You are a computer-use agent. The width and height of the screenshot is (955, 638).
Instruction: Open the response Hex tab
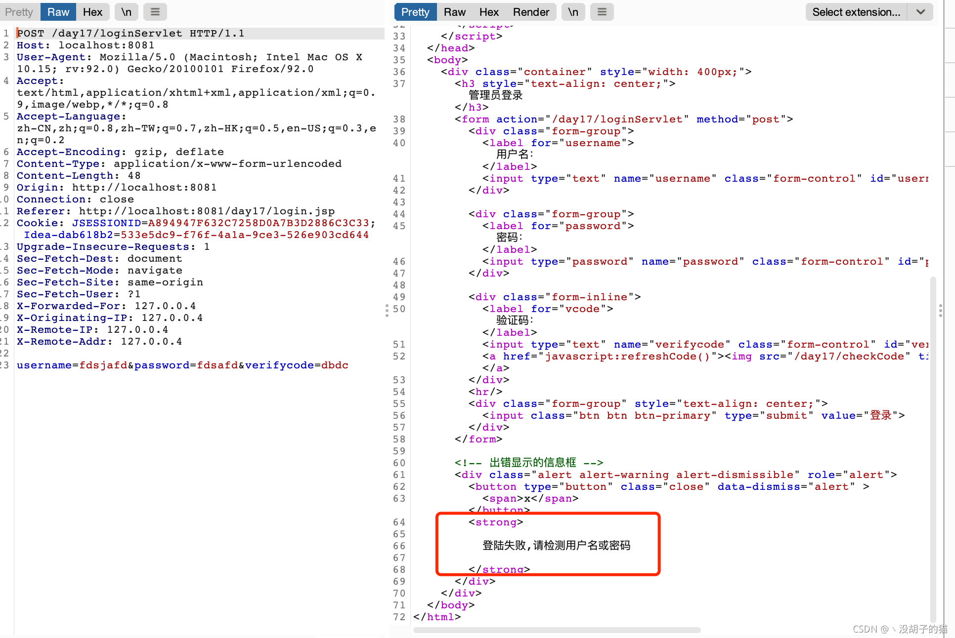(489, 12)
